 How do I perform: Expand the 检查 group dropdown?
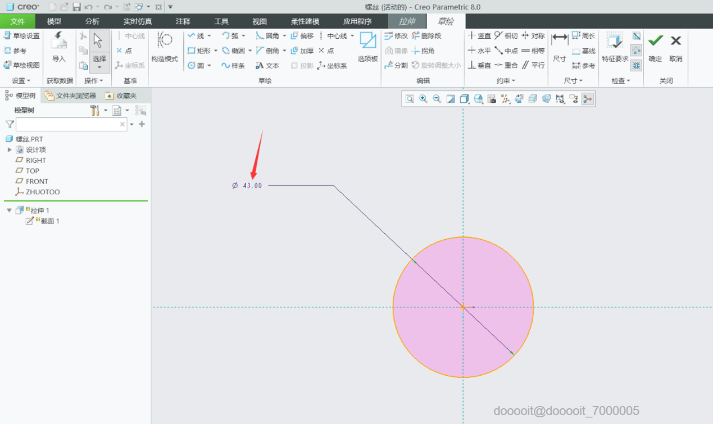[x=620, y=81]
